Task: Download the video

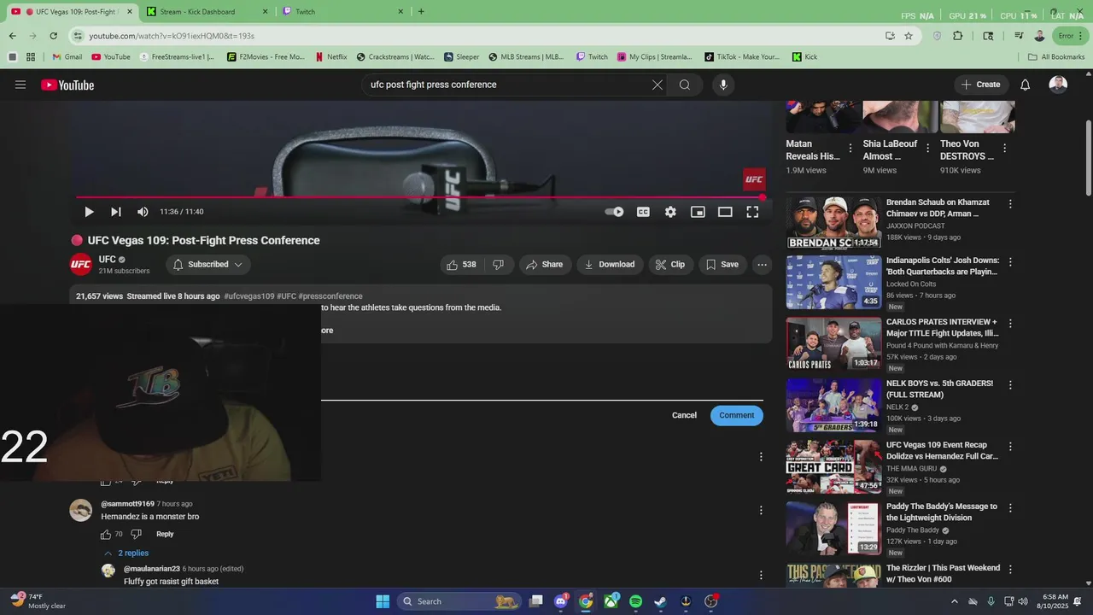Action: click(x=610, y=265)
